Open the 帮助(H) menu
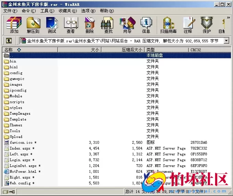This screenshot has height=196, width=233. [x=107, y=11]
